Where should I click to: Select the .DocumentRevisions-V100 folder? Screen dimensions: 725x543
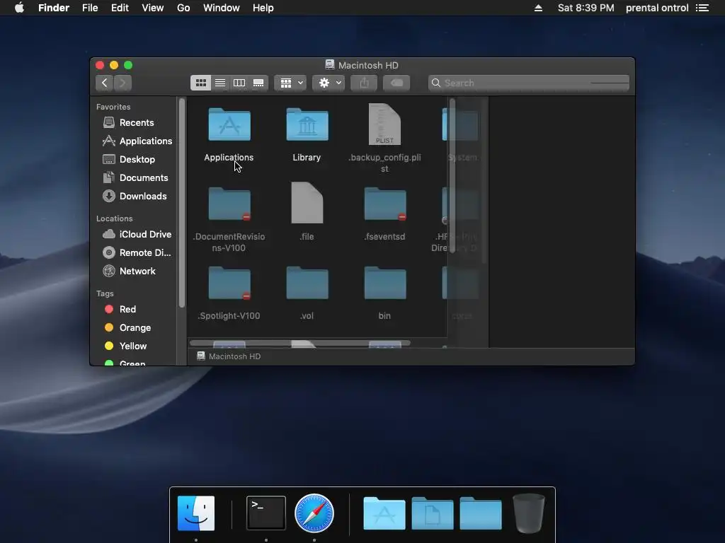(229, 204)
